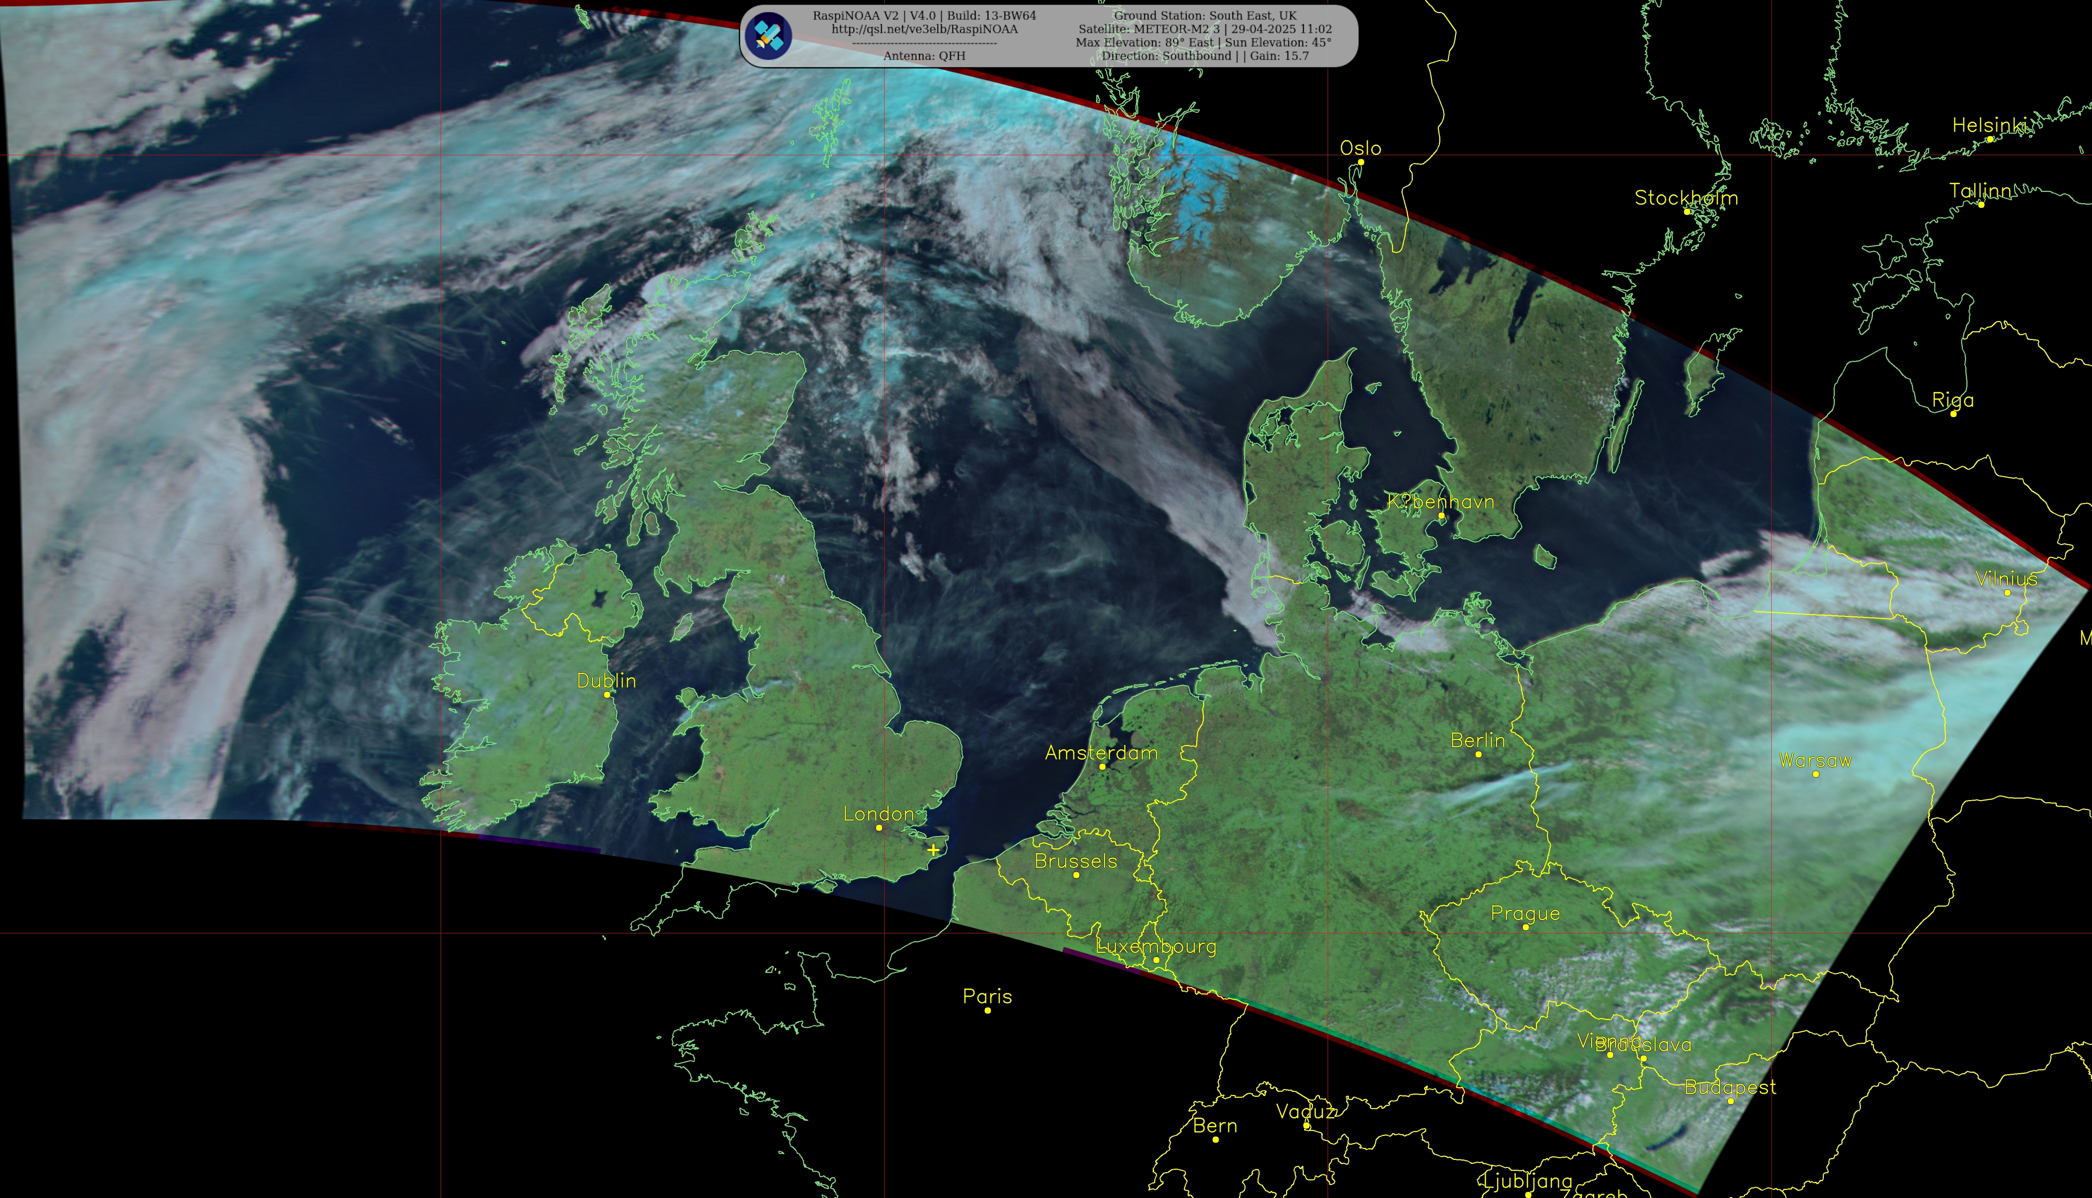The image size is (2092, 1198).
Task: Click the Warsaw city label
Action: pos(1815,760)
